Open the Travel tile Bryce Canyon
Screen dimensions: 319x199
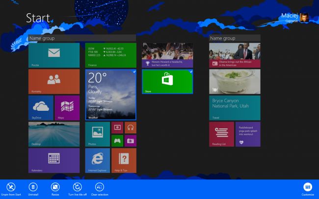235,108
